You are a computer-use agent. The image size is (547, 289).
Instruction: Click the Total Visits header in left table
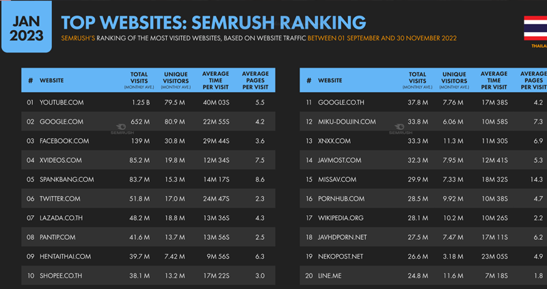tap(139, 80)
